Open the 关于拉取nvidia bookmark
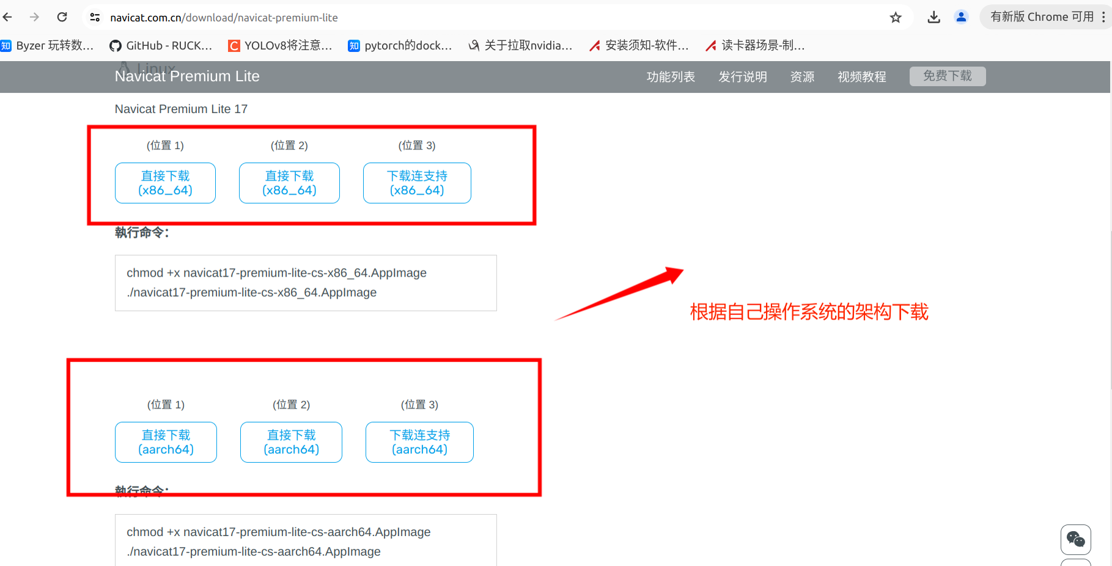The width and height of the screenshot is (1112, 566). (x=520, y=45)
